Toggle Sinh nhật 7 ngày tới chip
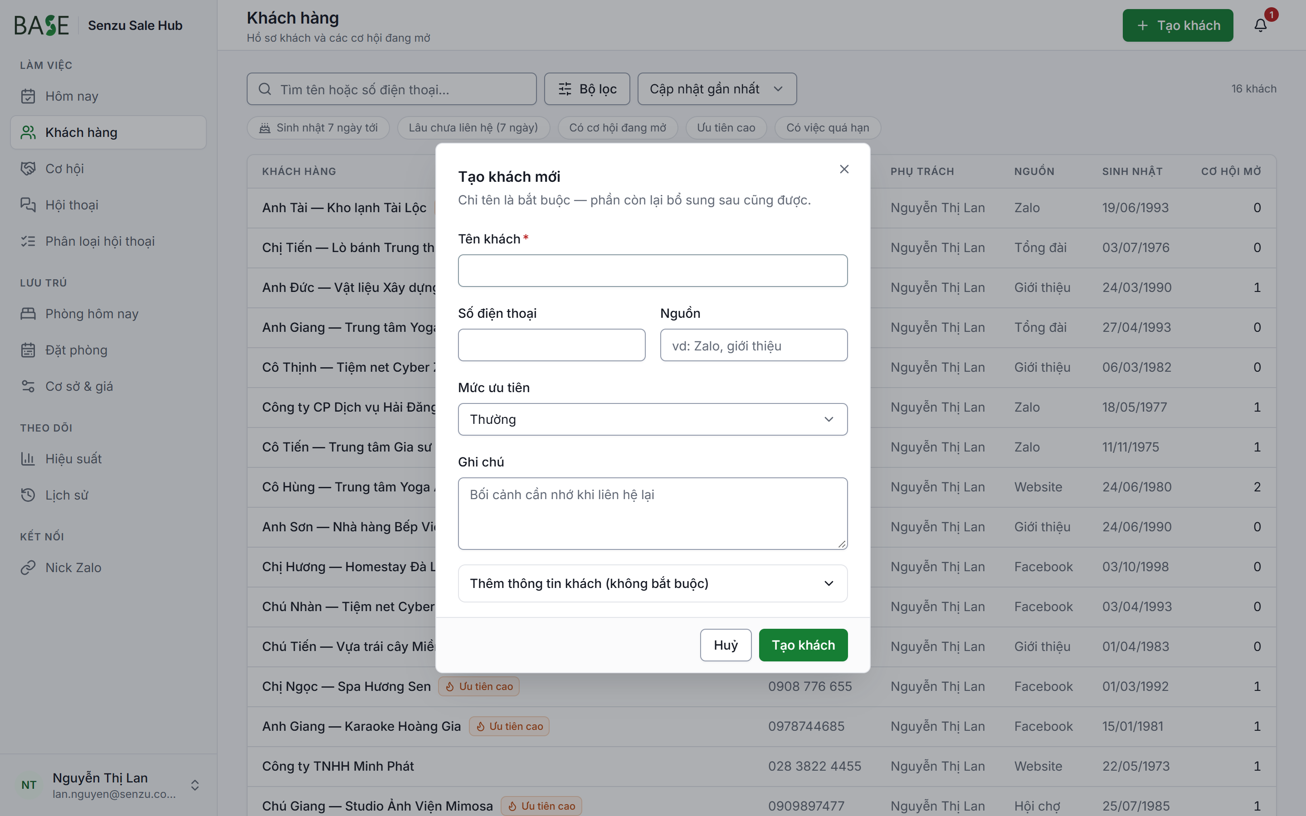 coord(318,128)
